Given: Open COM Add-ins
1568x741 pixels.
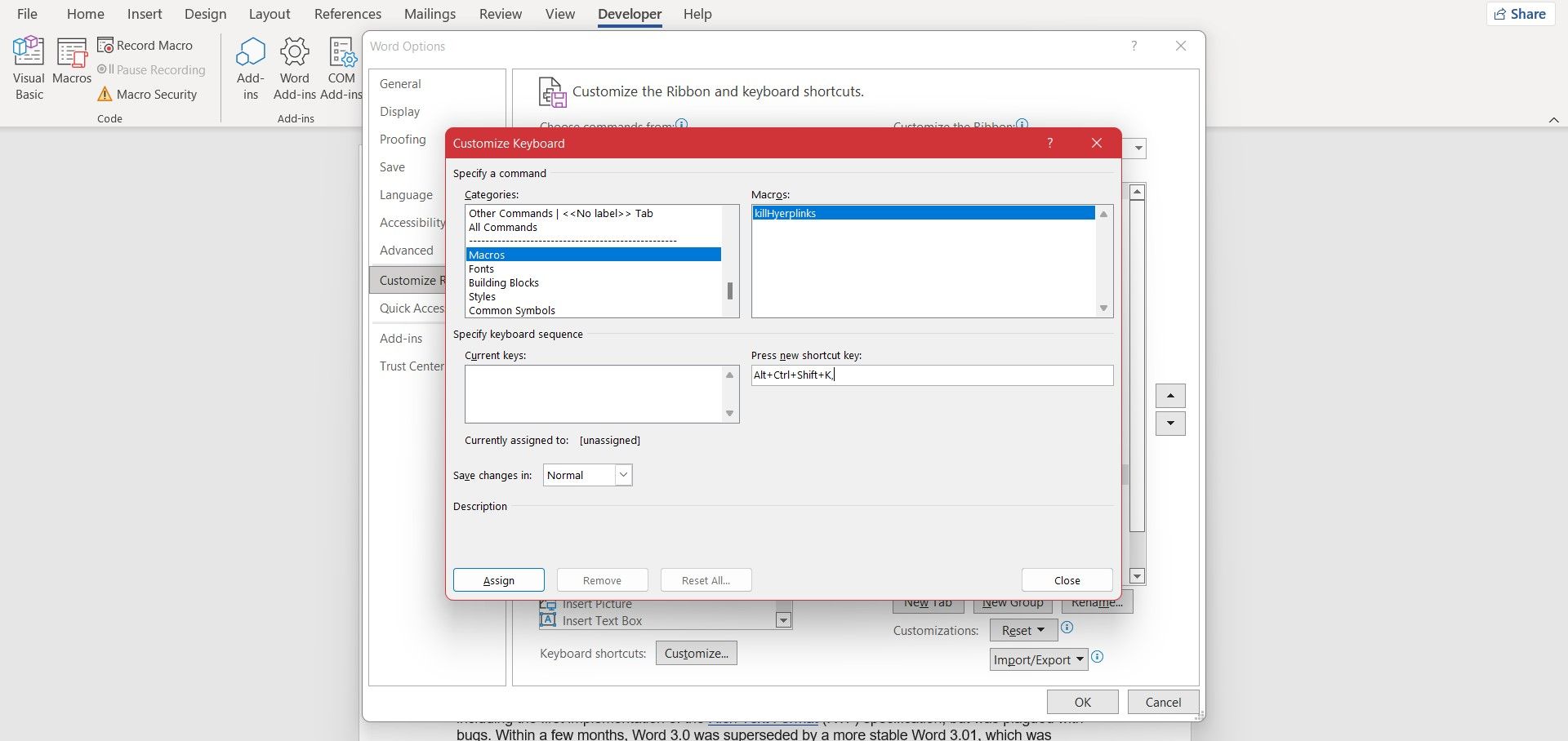Looking at the screenshot, I should (341, 69).
